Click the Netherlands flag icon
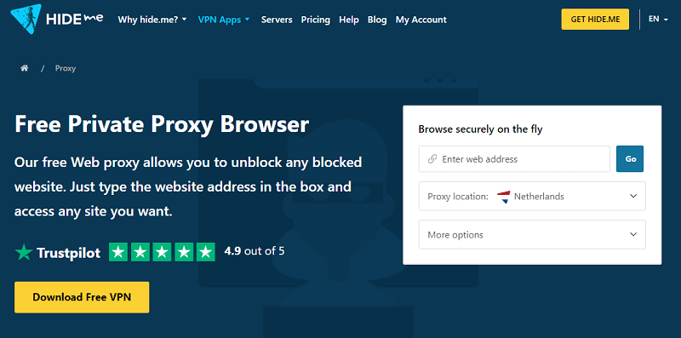The image size is (681, 338). 503,197
